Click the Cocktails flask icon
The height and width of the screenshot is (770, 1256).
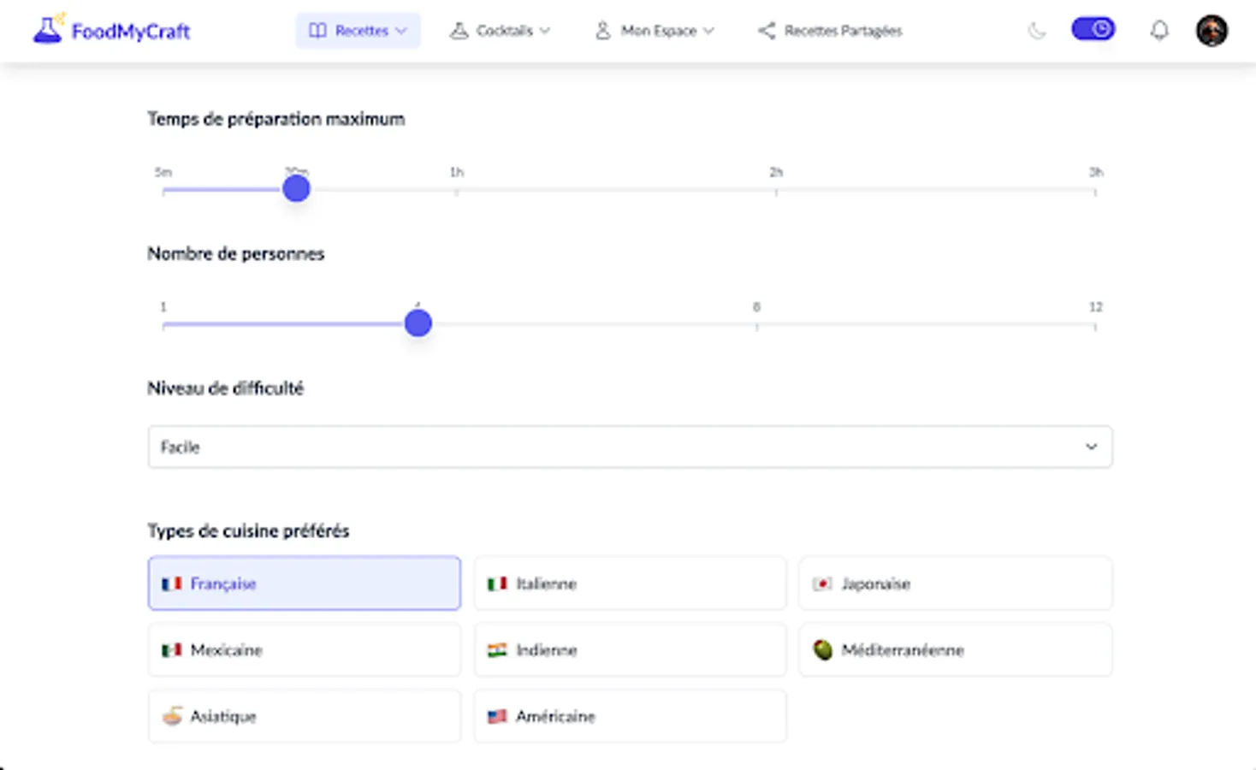click(x=459, y=30)
